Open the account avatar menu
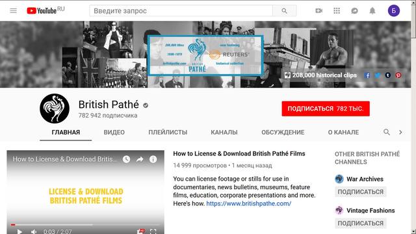This screenshot has height=234, width=416. pos(394,10)
